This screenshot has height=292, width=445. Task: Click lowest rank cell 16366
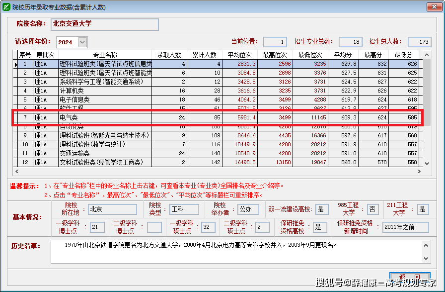pos(310,135)
